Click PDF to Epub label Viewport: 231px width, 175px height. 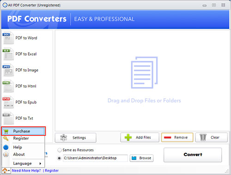(x=26, y=102)
